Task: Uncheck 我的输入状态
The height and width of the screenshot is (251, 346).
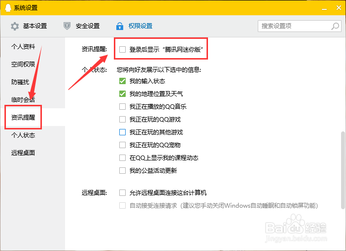Action: coord(122,81)
